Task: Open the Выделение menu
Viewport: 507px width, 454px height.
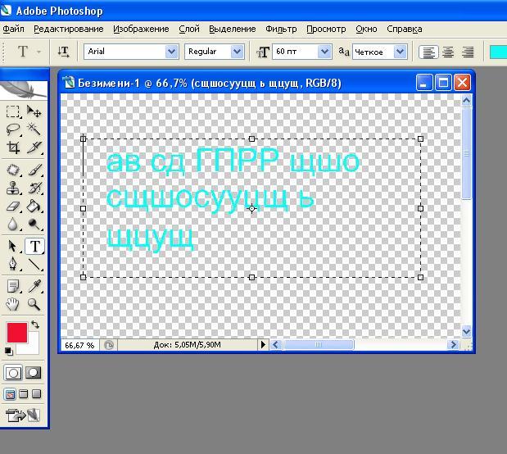Action: [233, 30]
